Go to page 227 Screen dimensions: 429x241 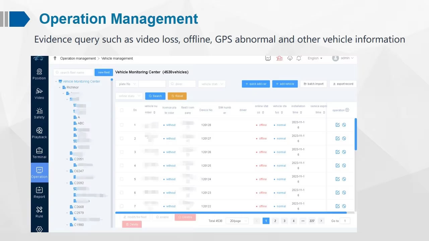(x=312, y=221)
